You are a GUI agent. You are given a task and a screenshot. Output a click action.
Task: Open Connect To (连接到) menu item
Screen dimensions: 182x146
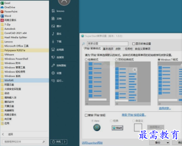pos(60,57)
